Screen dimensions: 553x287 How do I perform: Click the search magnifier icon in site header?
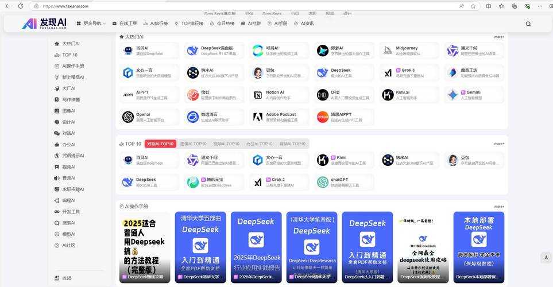point(528,24)
